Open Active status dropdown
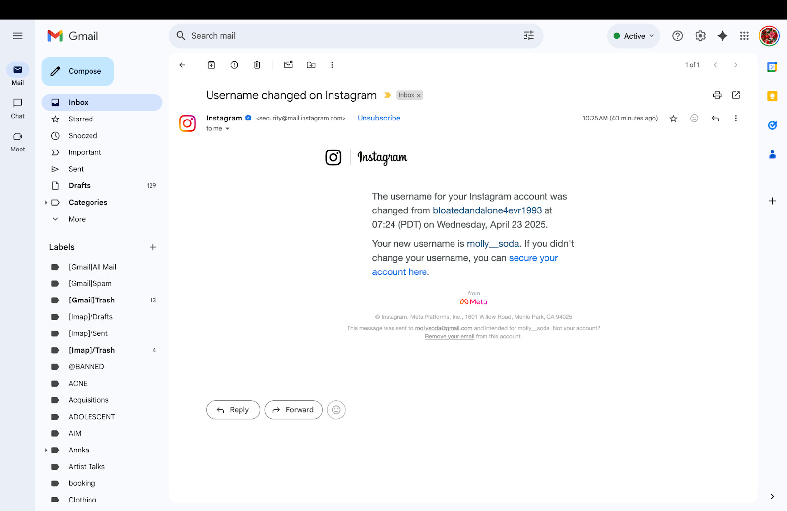This screenshot has height=511, width=787. (x=634, y=36)
